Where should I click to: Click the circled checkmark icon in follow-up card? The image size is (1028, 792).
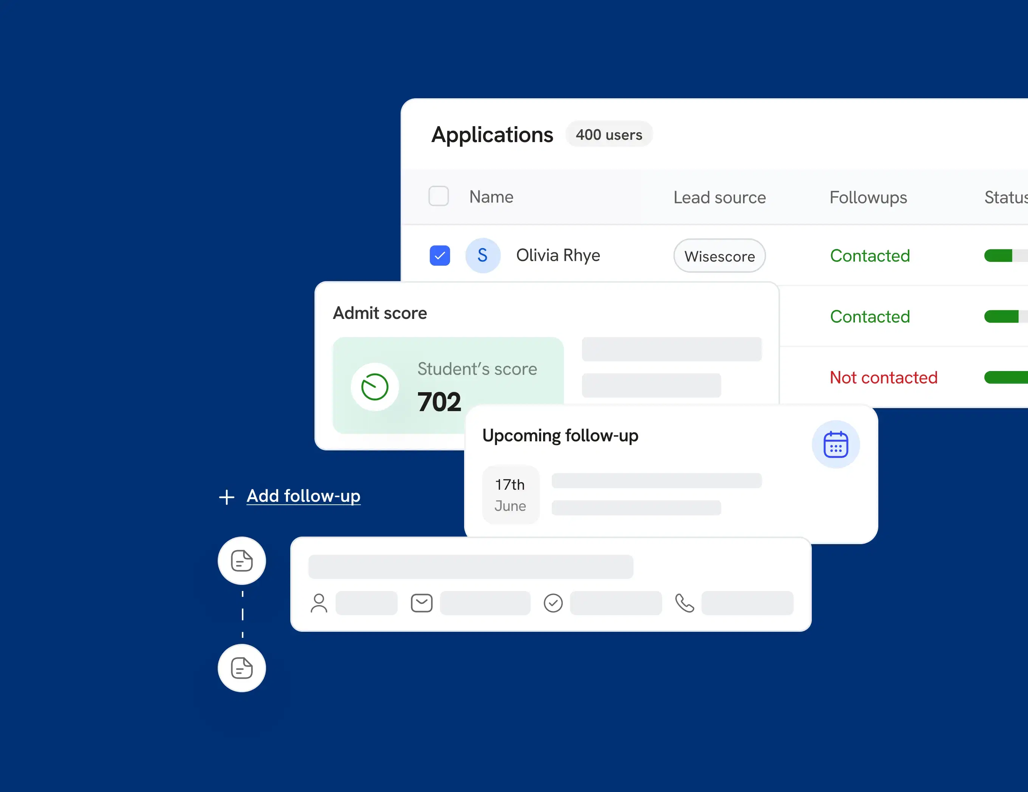click(x=553, y=603)
